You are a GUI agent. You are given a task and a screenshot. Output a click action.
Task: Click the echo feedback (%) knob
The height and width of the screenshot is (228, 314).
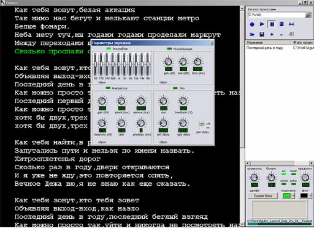point(183,101)
